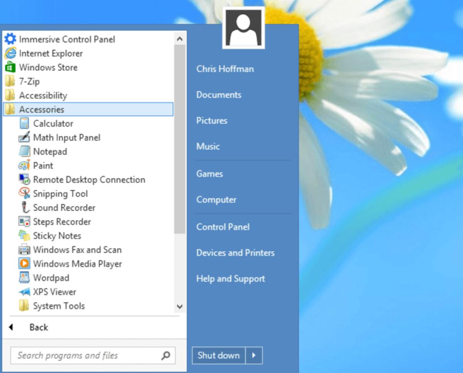Select Back at the menu bottom
Screen dimensions: 463x373
tap(38, 327)
